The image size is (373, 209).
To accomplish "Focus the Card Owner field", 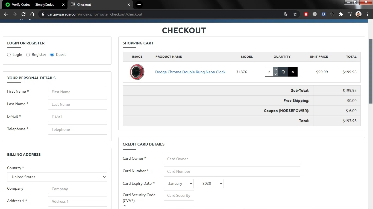I will pyautogui.click(x=232, y=159).
